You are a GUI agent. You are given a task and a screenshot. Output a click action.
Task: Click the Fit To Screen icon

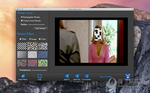pyautogui.click(x=86, y=76)
